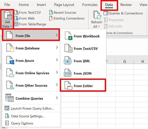The height and width of the screenshot is (129, 148).
Task: Click the From JSON icon
Action: tap(68, 73)
